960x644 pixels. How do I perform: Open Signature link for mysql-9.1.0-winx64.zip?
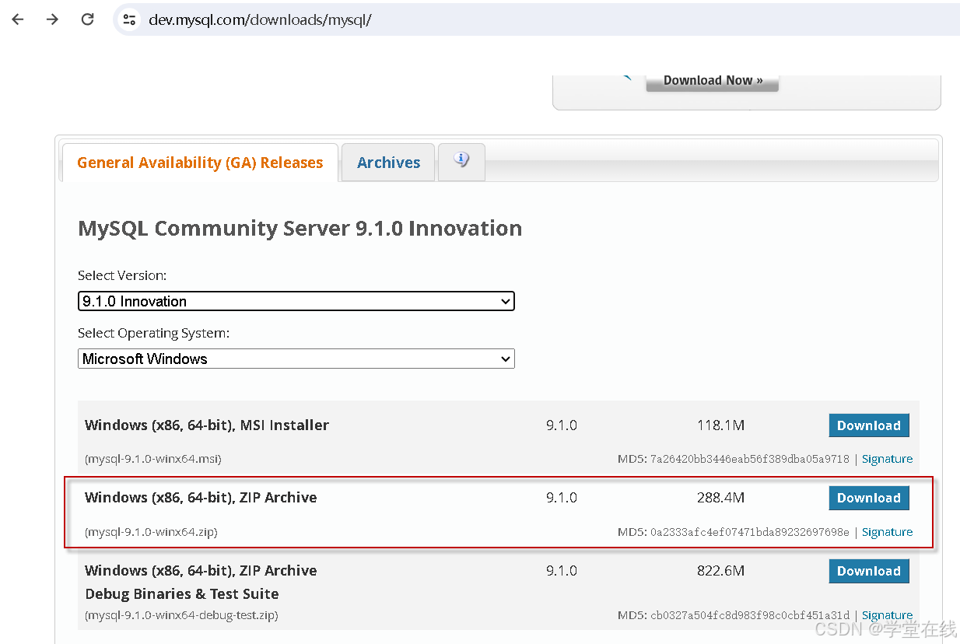[887, 532]
